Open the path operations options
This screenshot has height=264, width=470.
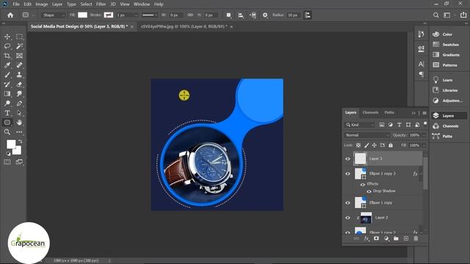pos(228,15)
